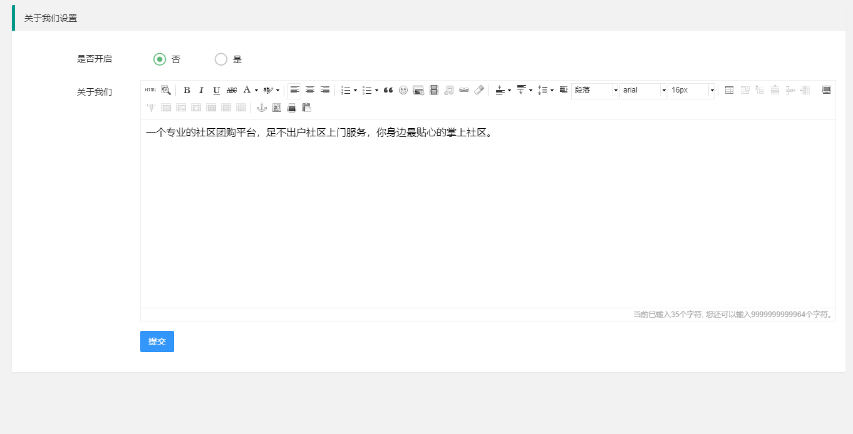853x434 pixels.
Task: Select the 否 radio option
Action: 160,59
